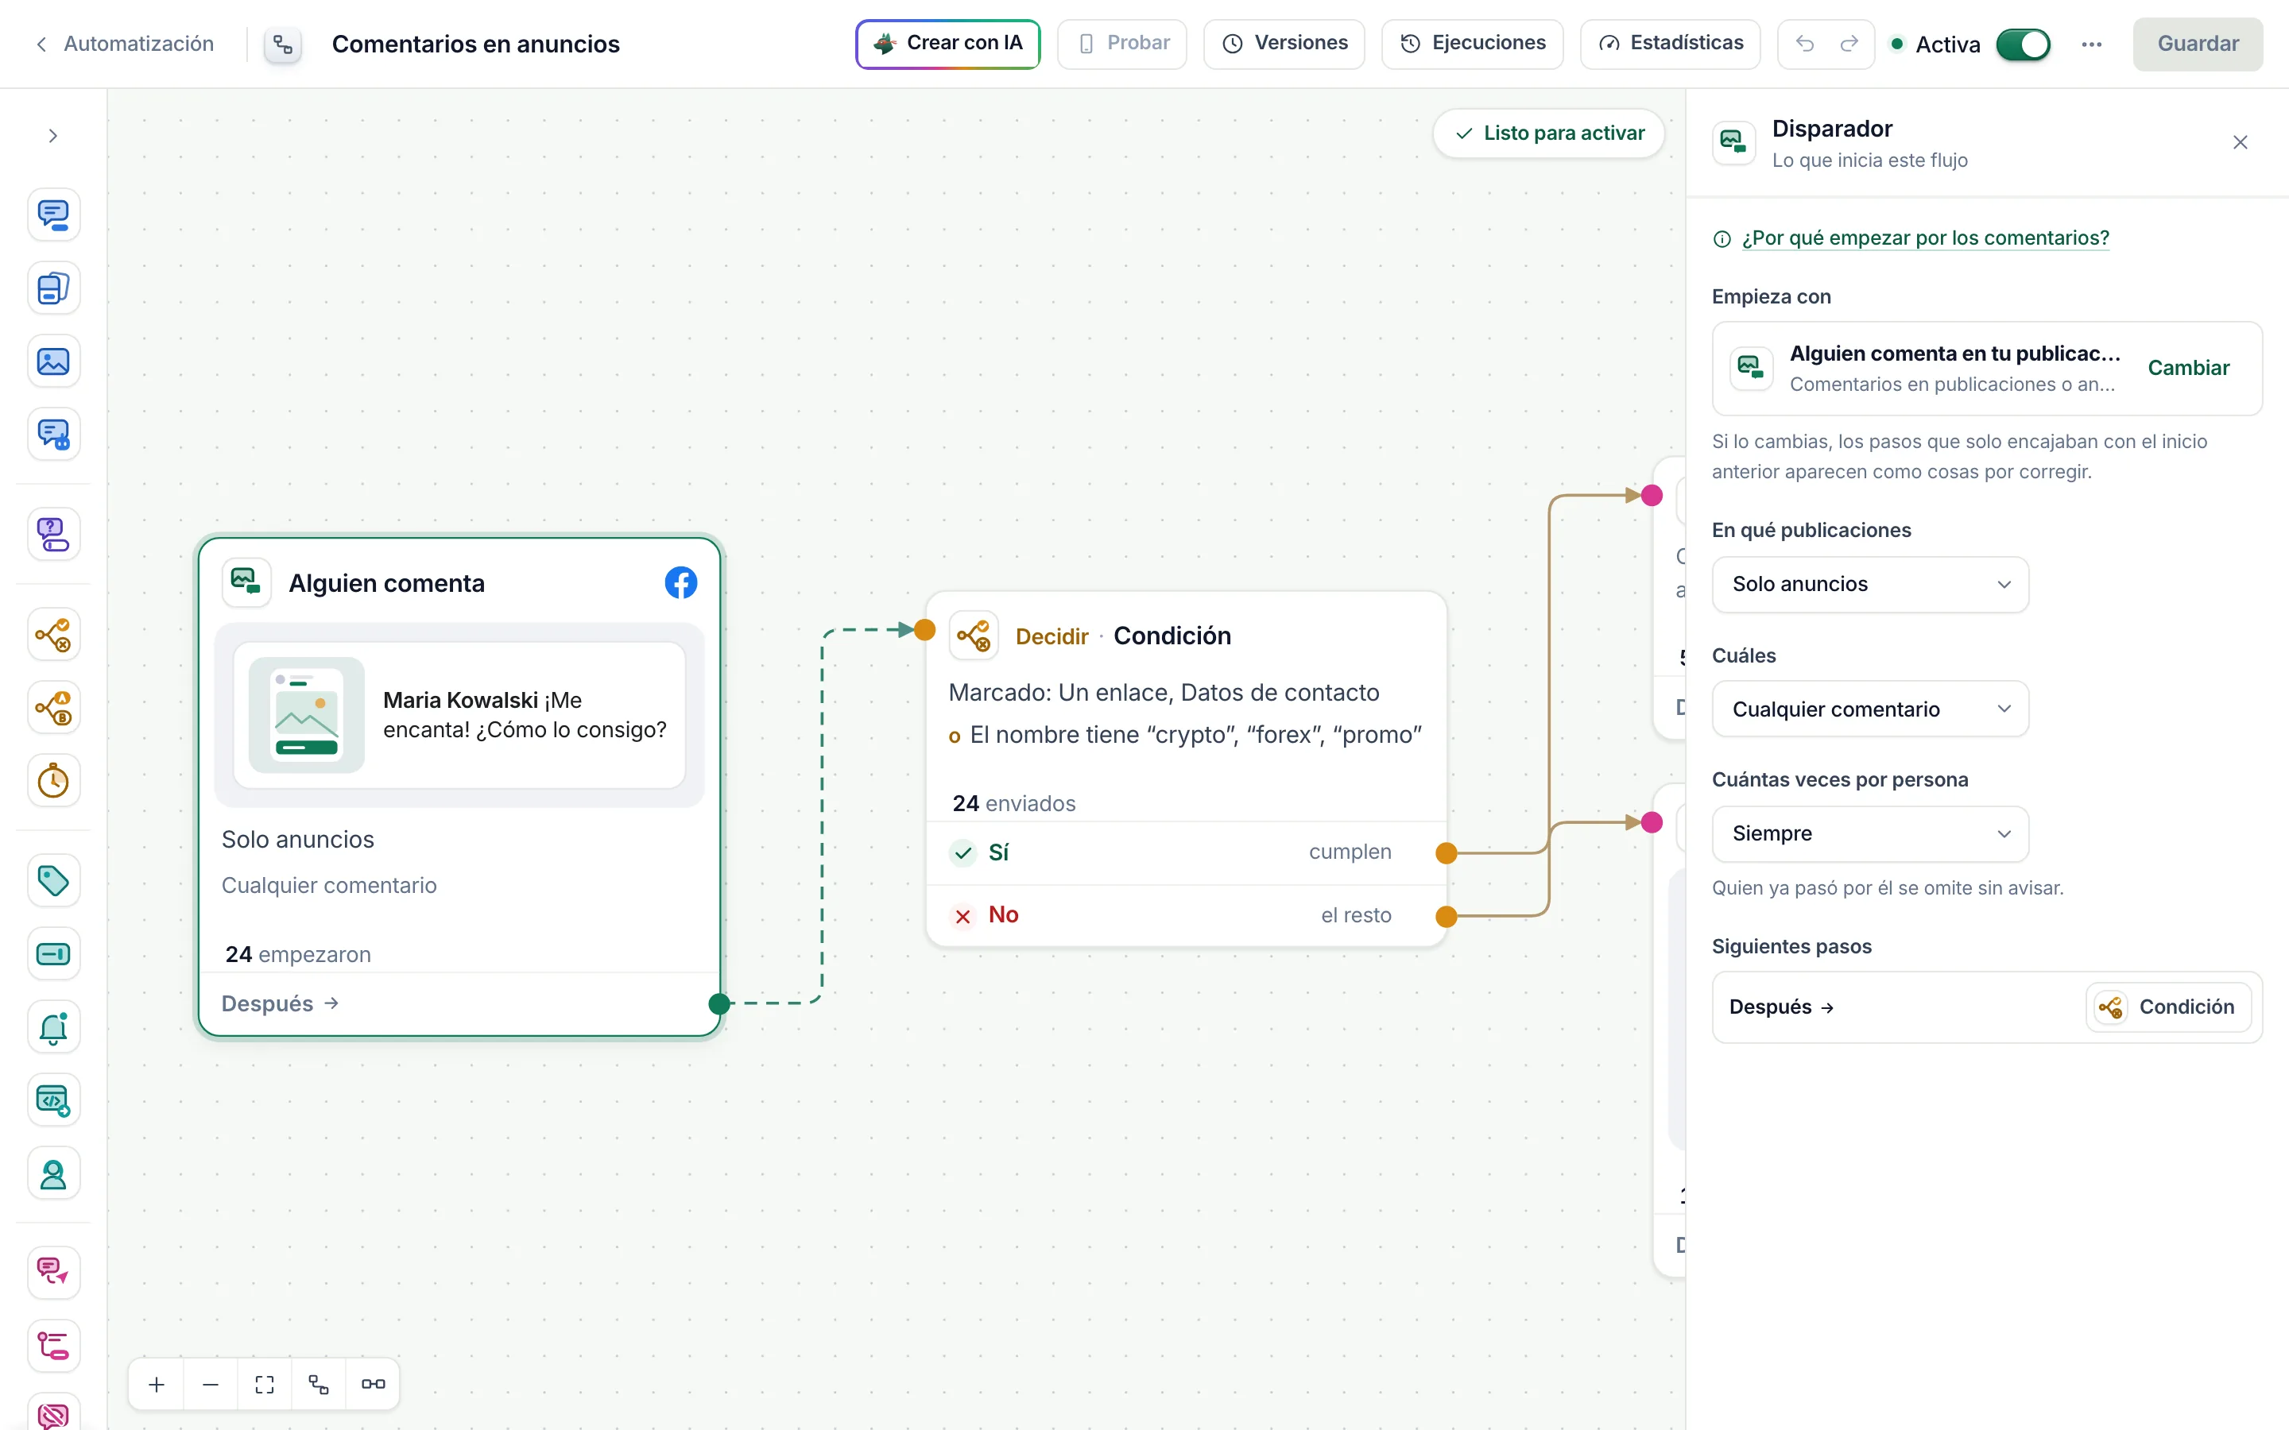The image size is (2289, 1430).
Task: Click Crear con IA button
Action: tap(947, 44)
